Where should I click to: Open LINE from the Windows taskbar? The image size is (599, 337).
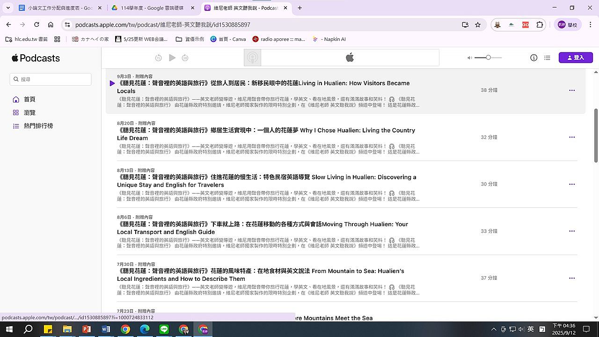[164, 329]
